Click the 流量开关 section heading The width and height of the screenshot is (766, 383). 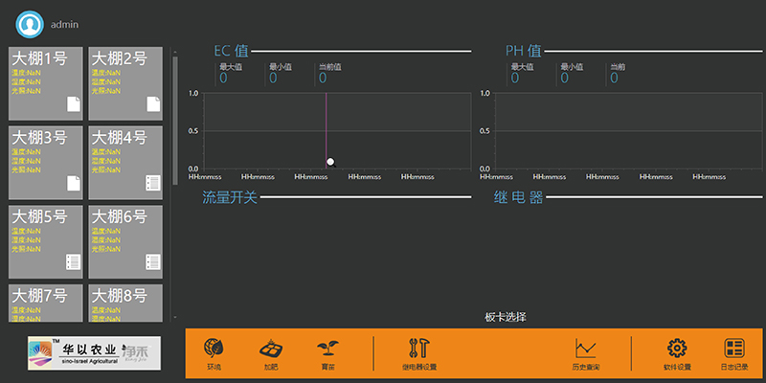[x=230, y=197]
